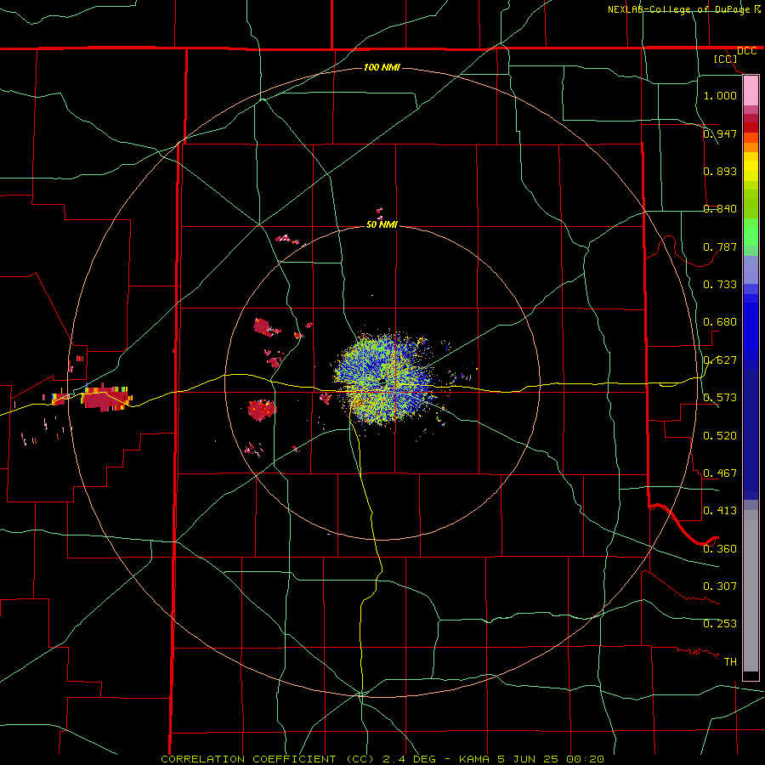Click the round red echo southwest inside 50 NMI ring
The height and width of the screenshot is (765, 765).
[262, 410]
